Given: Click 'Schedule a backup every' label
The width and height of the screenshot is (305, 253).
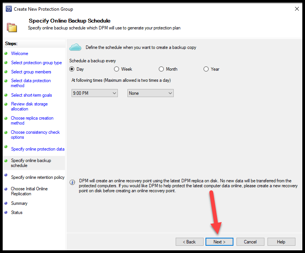Looking at the screenshot, I should [x=92, y=61].
